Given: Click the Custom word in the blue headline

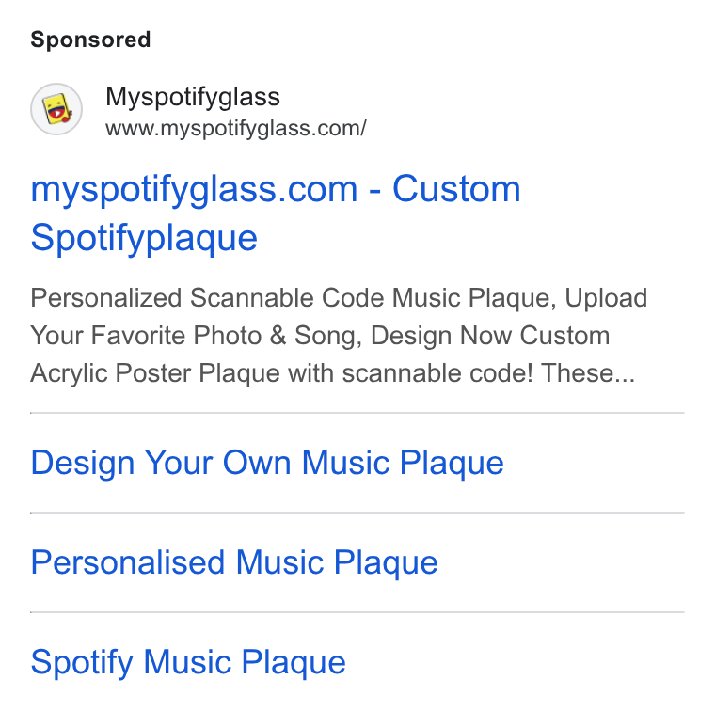Looking at the screenshot, I should [456, 189].
